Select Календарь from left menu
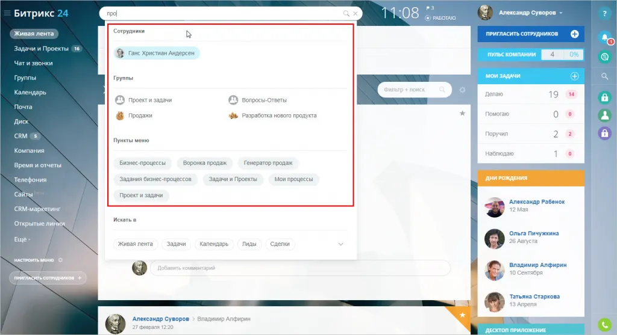Screen dimensions: 617x335 click(30, 92)
